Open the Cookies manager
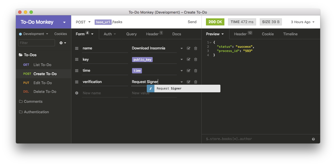The image size is (336, 166). click(60, 34)
